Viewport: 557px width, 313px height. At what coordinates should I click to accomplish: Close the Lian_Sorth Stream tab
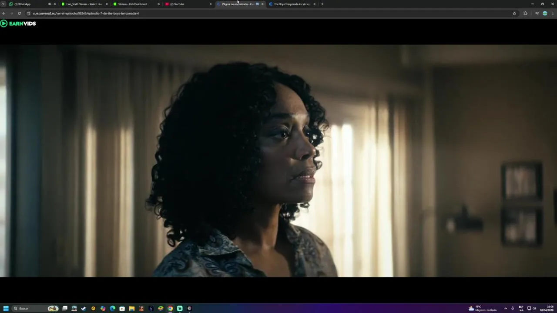pyautogui.click(x=107, y=4)
